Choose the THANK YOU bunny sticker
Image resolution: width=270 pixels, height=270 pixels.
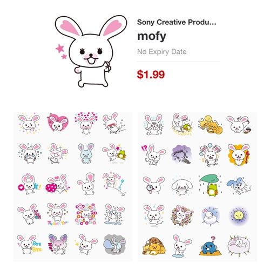(58, 214)
